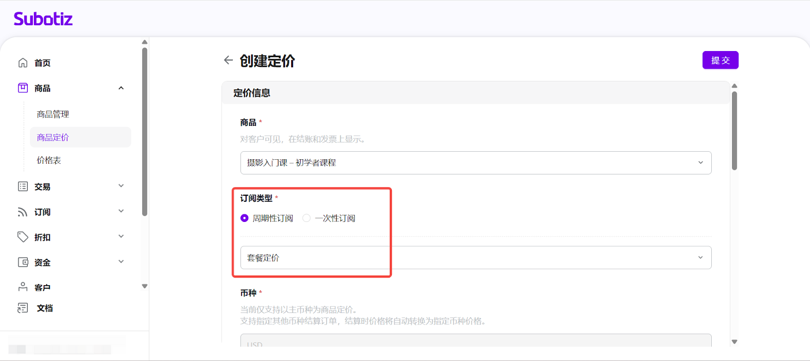This screenshot has width=810, height=361.
Task: Click the 订阅 feed icon
Action: point(23,212)
